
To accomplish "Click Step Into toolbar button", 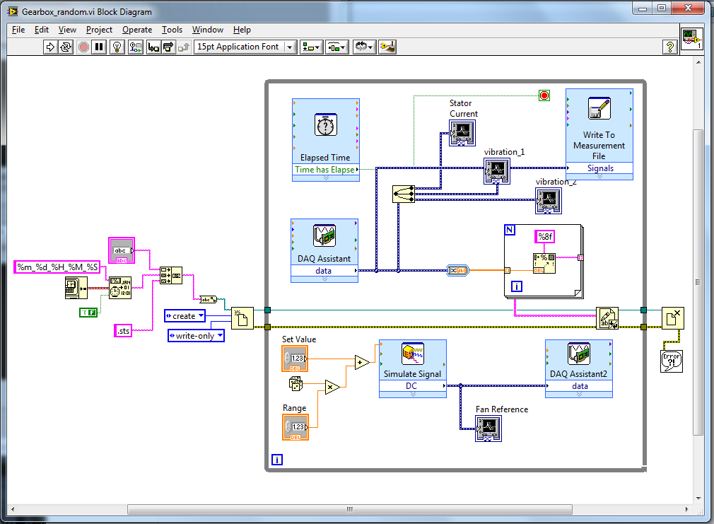I will coord(153,47).
